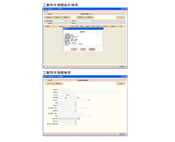Click the 決定 button in the dialog
This screenshot has width=175, height=142.
click(83, 49)
